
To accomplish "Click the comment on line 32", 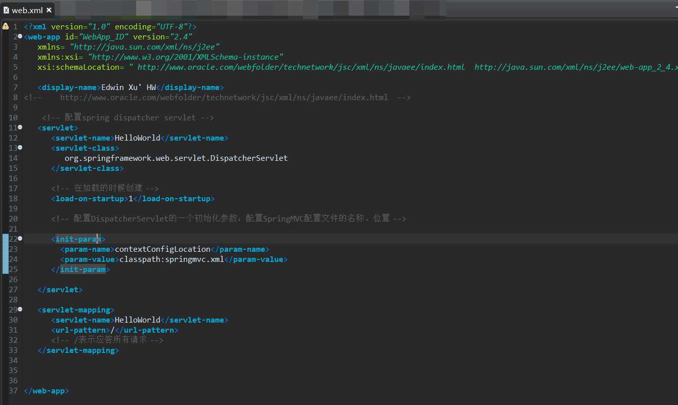I will point(107,340).
